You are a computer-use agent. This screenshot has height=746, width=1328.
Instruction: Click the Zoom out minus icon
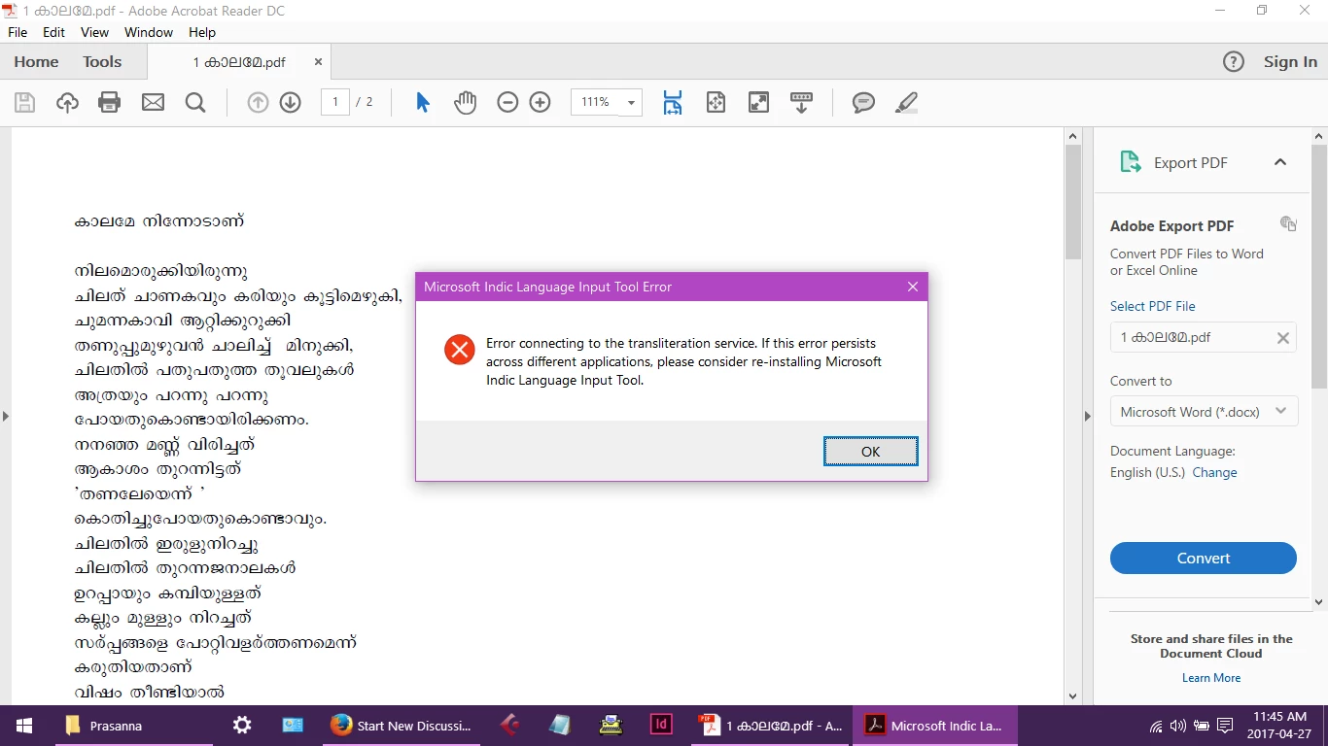pyautogui.click(x=507, y=102)
